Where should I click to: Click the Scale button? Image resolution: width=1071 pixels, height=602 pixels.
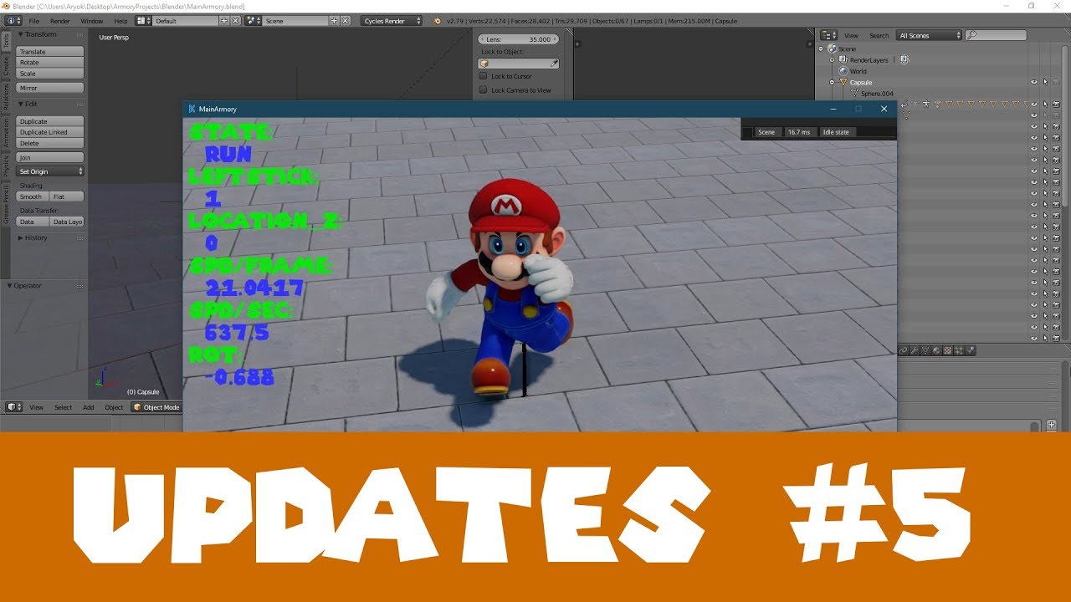click(51, 74)
